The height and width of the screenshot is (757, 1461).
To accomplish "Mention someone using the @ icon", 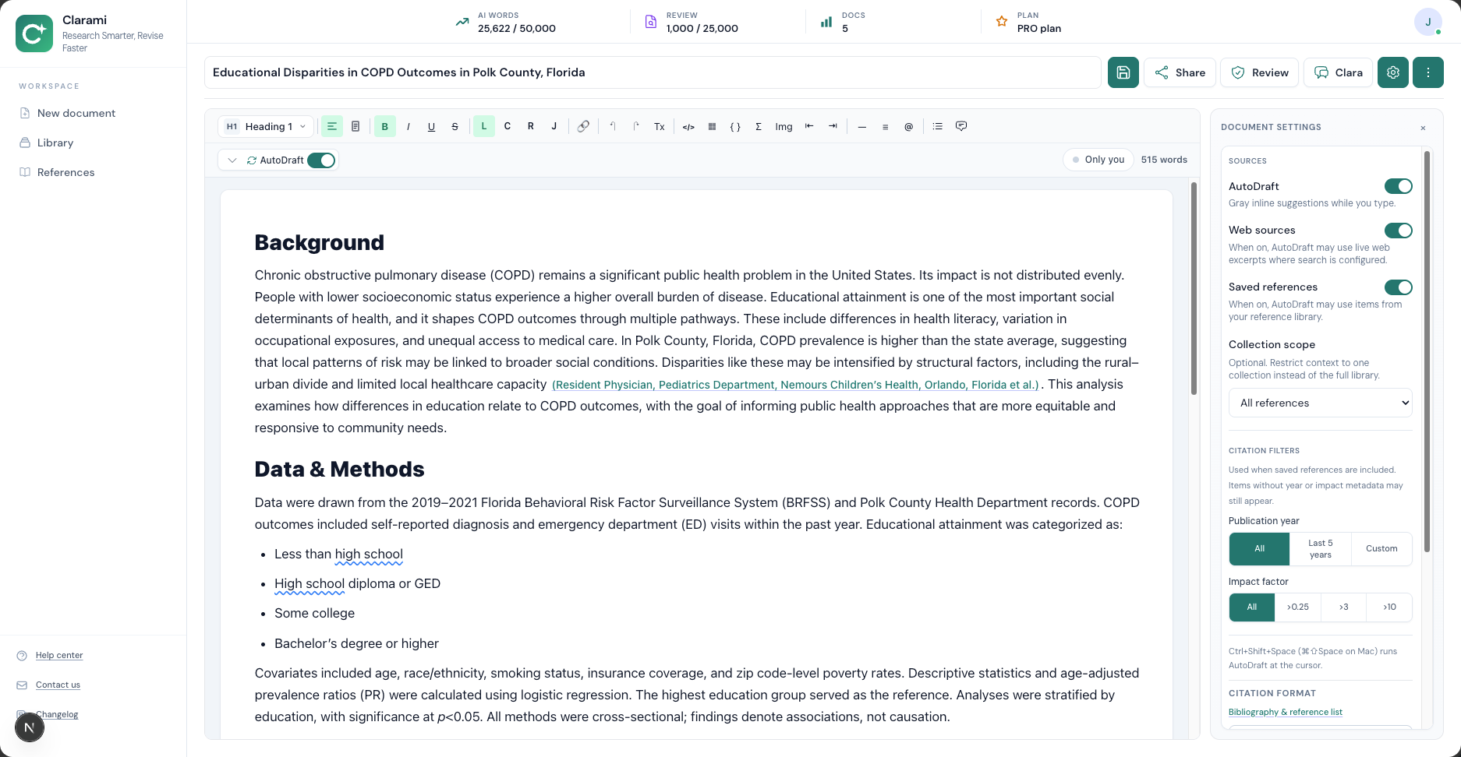I will [x=908, y=125].
